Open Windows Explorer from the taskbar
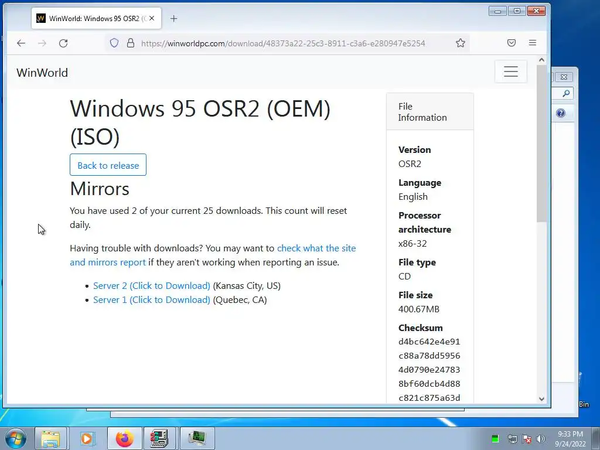 click(x=50, y=438)
